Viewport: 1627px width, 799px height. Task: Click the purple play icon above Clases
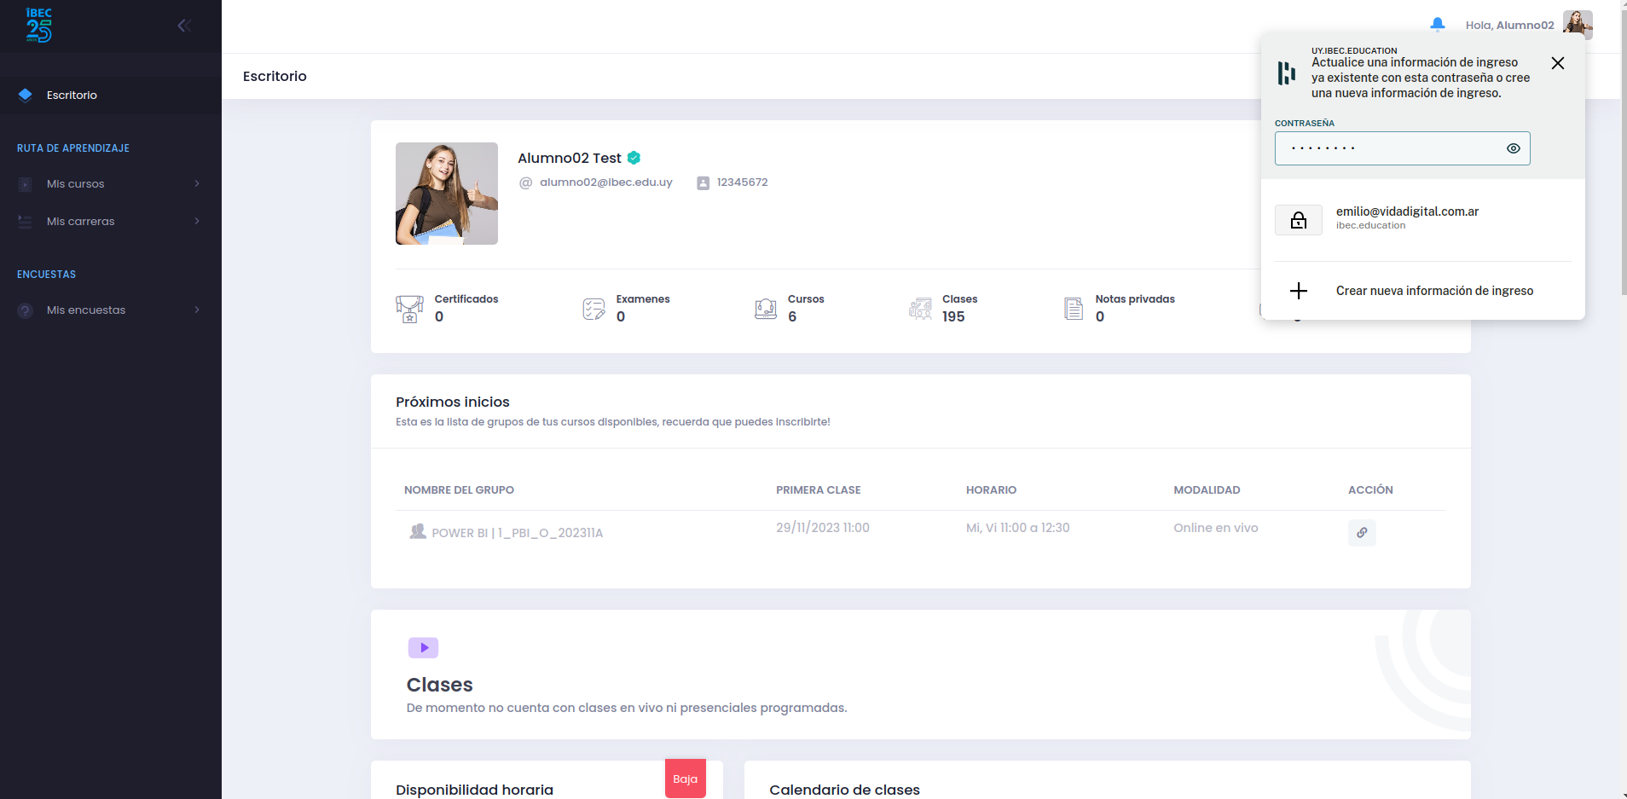tap(424, 647)
